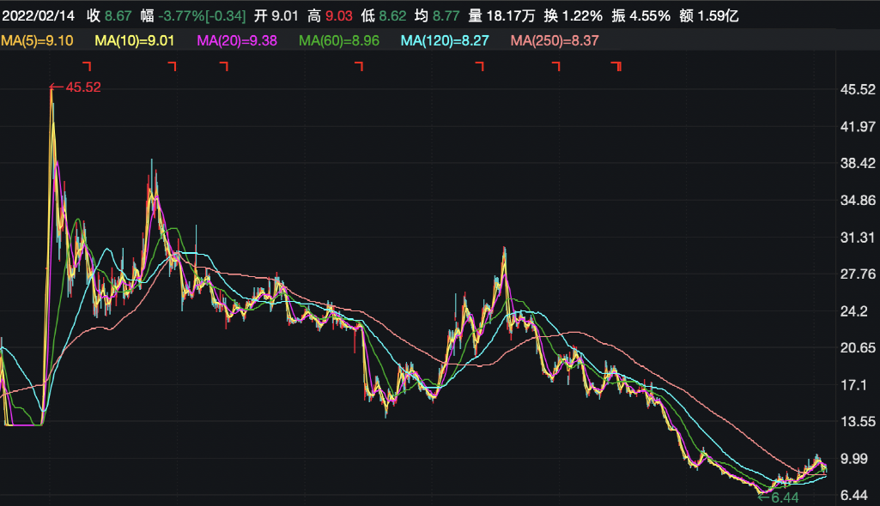
Task: Click the fifth red event marker from left
Action: 479,66
